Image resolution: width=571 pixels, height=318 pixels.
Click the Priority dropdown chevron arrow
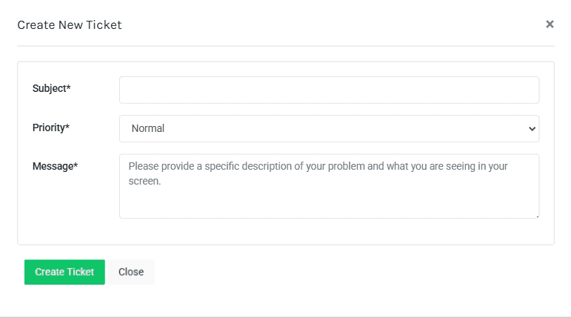pyautogui.click(x=532, y=129)
